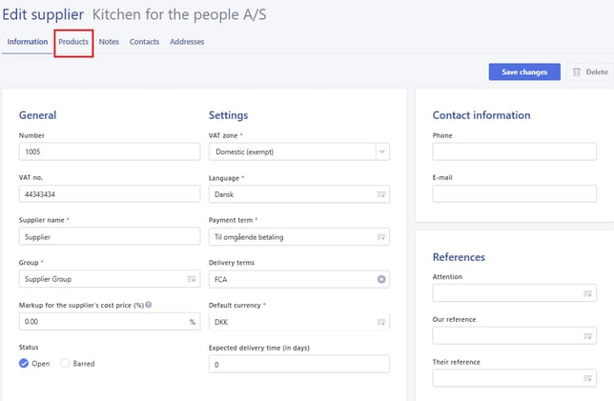Click the lookup icon in Language field
Image resolution: width=614 pixels, height=401 pixels.
tap(381, 194)
